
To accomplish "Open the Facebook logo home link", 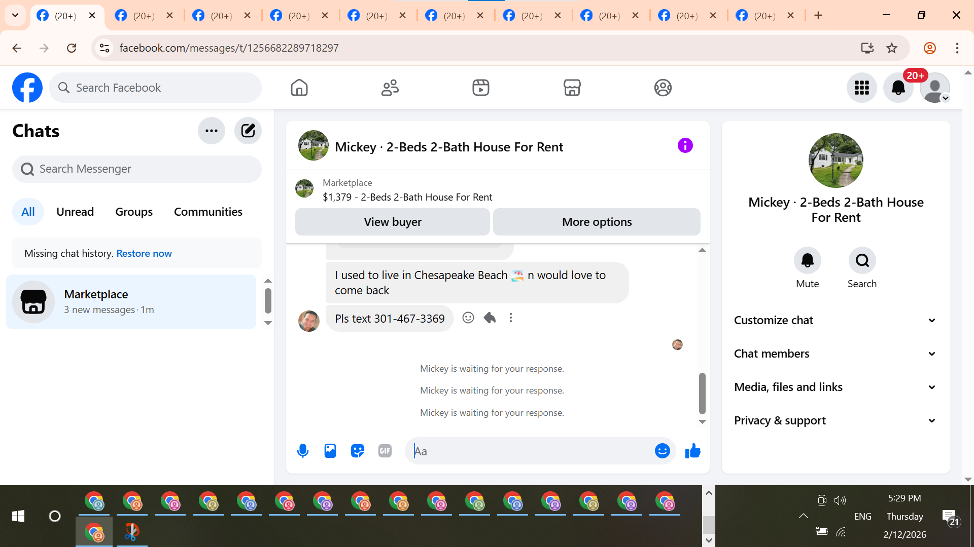I will coord(27,88).
